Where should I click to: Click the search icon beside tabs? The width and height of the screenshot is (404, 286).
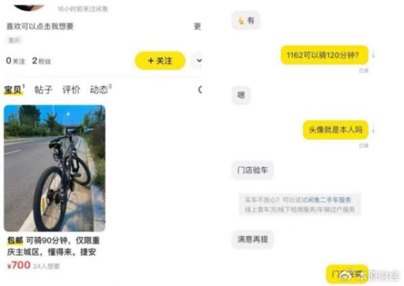click(200, 90)
